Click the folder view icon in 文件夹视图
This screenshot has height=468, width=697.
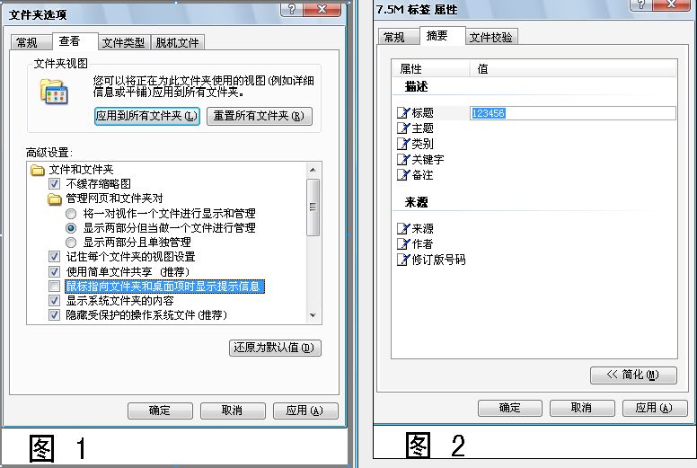[54, 91]
